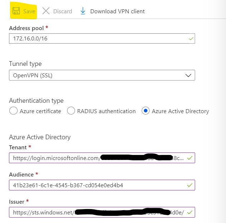This screenshot has height=223, width=226.
Task: Select Azure Active Directory authentication
Action: tap(146, 111)
